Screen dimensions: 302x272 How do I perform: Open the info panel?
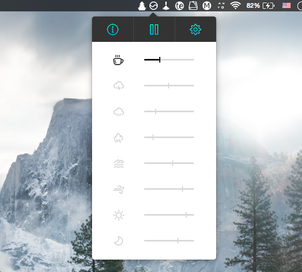point(113,29)
